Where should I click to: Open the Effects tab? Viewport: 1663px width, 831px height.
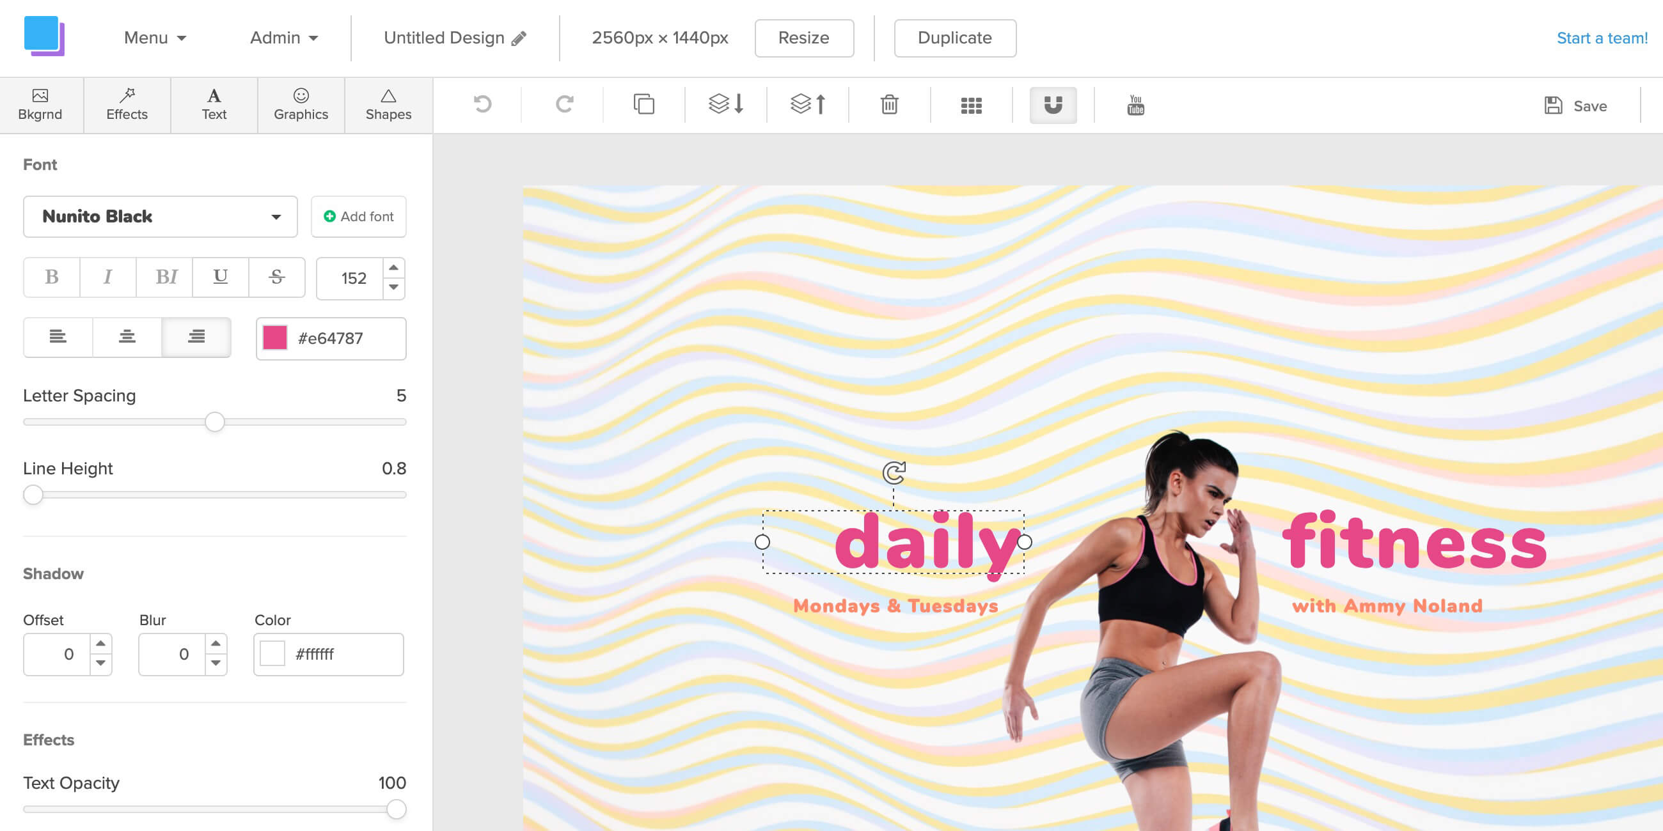click(x=127, y=105)
